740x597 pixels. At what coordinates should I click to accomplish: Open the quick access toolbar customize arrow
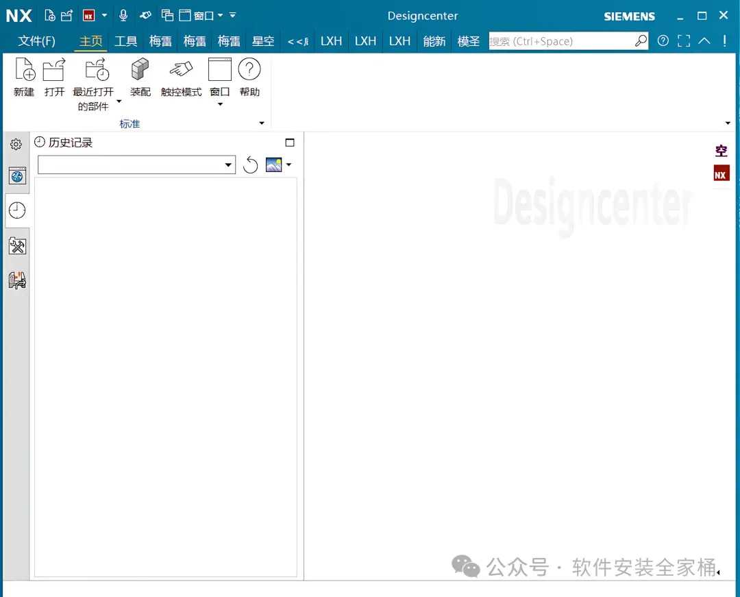[x=233, y=16]
